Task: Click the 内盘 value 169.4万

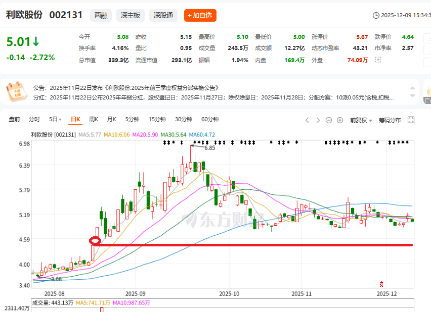Action: pyautogui.click(x=294, y=60)
